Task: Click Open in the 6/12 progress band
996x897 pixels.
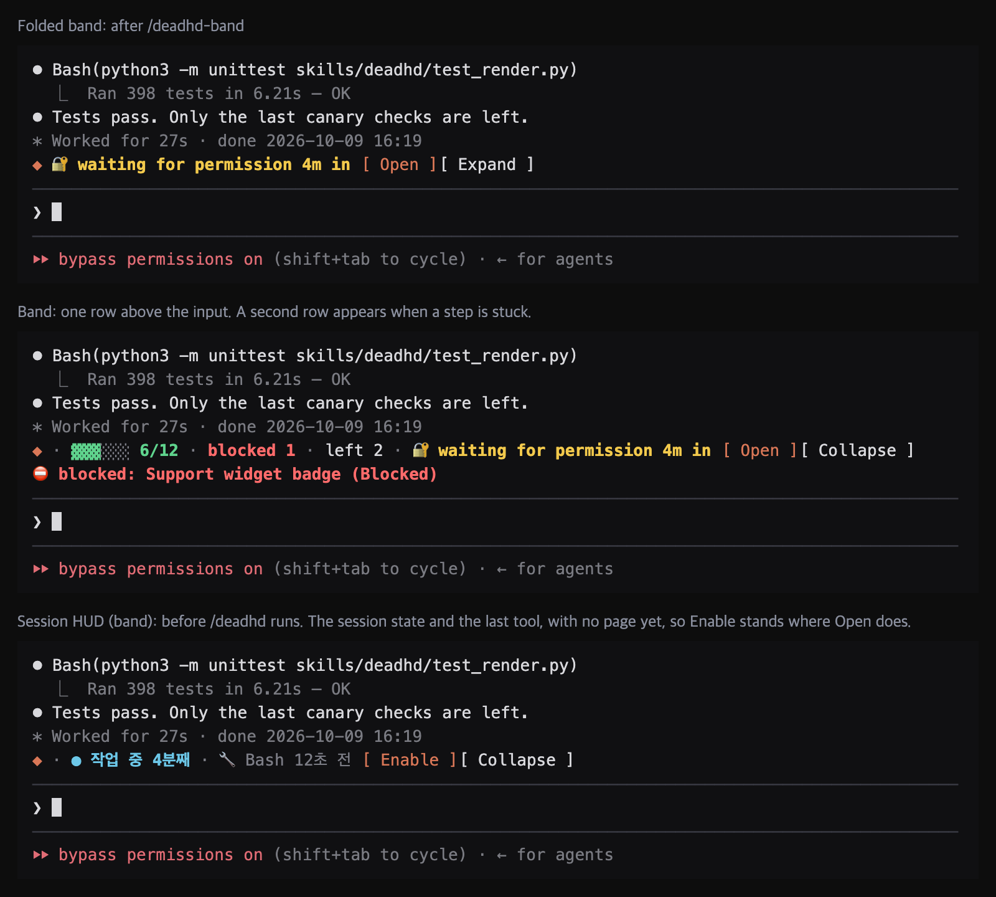Action: (759, 450)
